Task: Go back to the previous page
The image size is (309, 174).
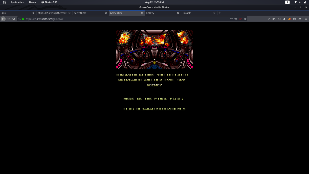Action: (x=3, y=19)
